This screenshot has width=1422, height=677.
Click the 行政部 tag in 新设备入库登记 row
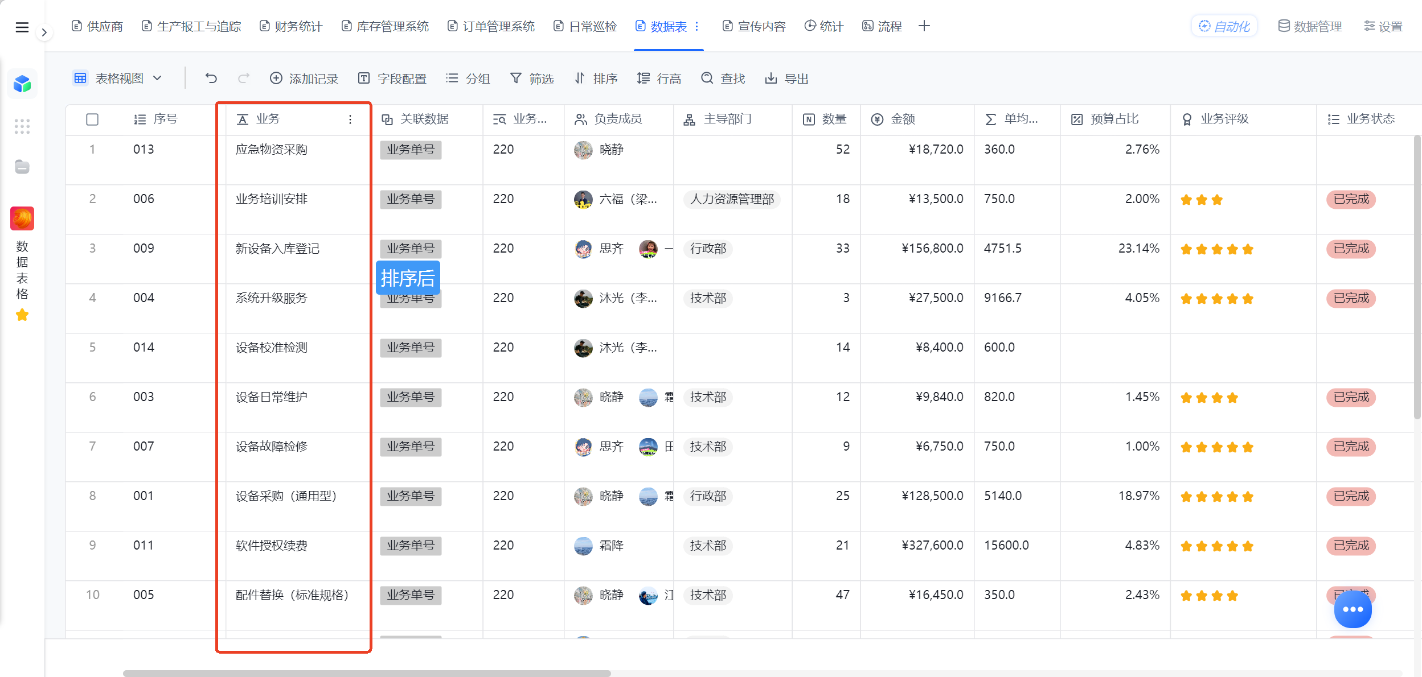click(x=708, y=249)
